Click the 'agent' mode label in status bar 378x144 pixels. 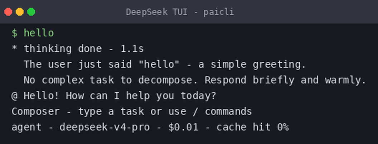click(26, 128)
